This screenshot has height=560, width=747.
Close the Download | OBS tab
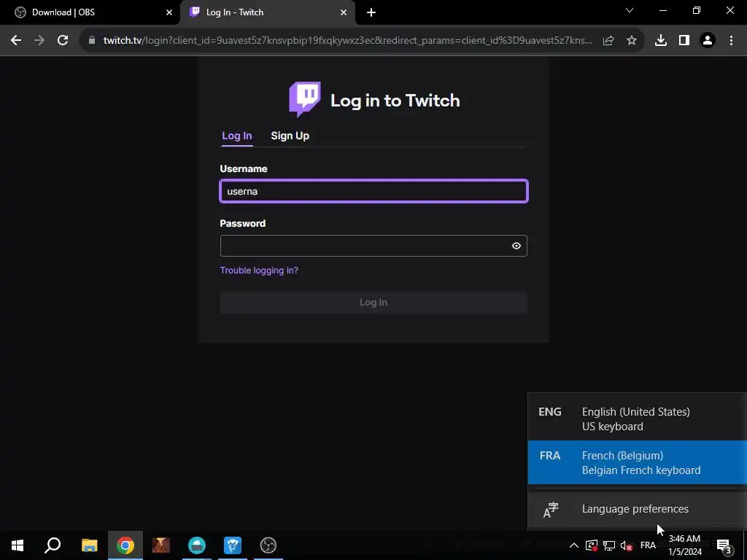(169, 12)
